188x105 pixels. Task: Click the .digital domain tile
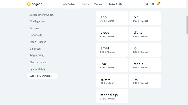145,34
